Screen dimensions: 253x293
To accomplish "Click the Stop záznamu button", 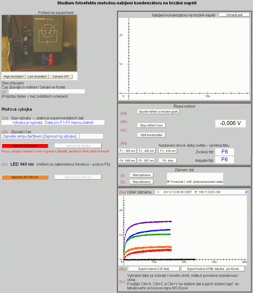I will click(142, 182).
